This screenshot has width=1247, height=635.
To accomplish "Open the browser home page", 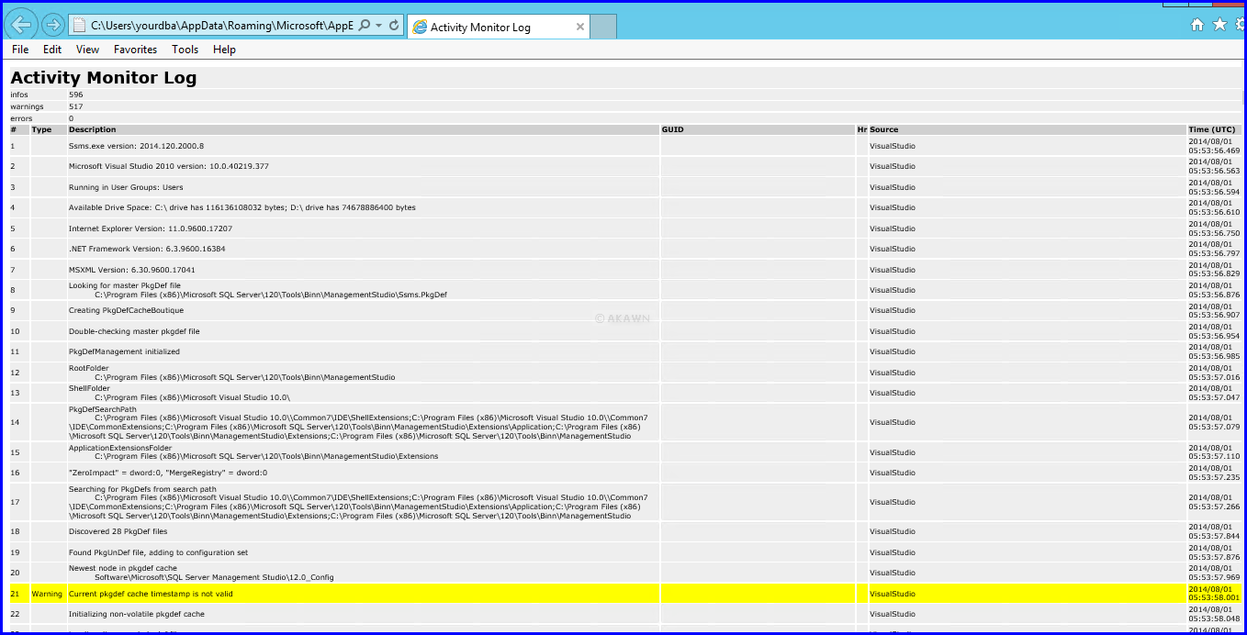I will click(x=1197, y=24).
